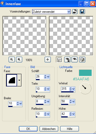
Task: Click the navigate preview crosshair icon
Action: click(x=48, y=60)
